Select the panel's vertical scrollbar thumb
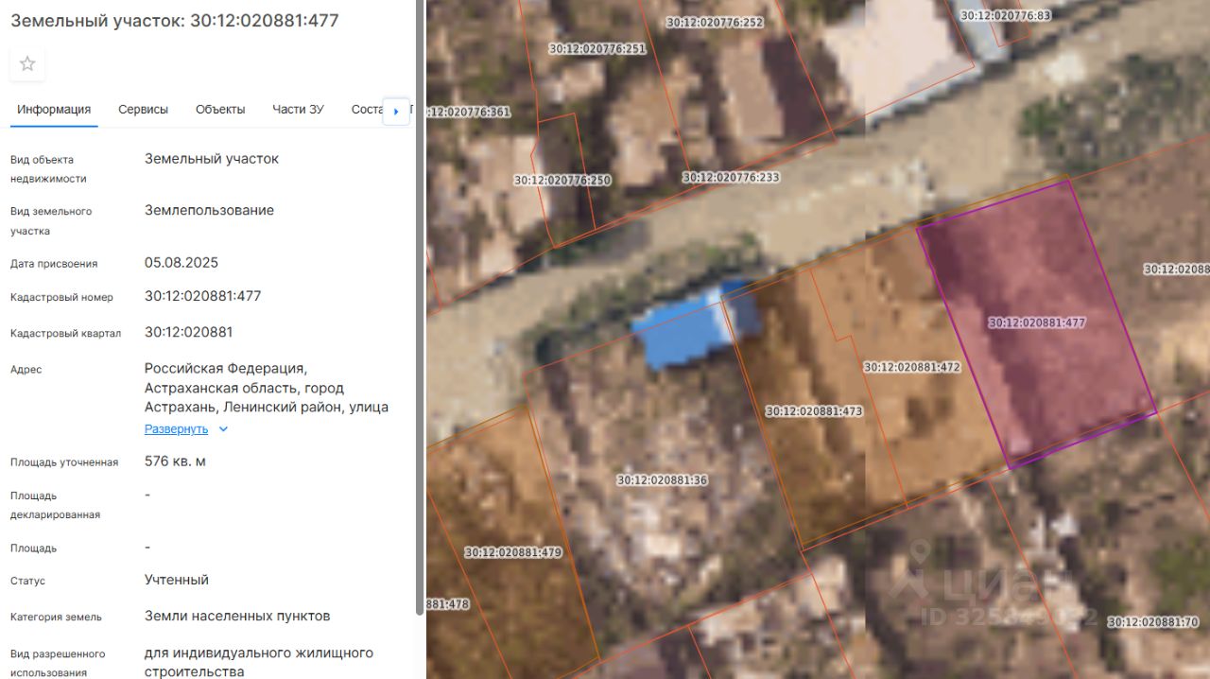Viewport: 1210px width, 679px height. [x=419, y=307]
